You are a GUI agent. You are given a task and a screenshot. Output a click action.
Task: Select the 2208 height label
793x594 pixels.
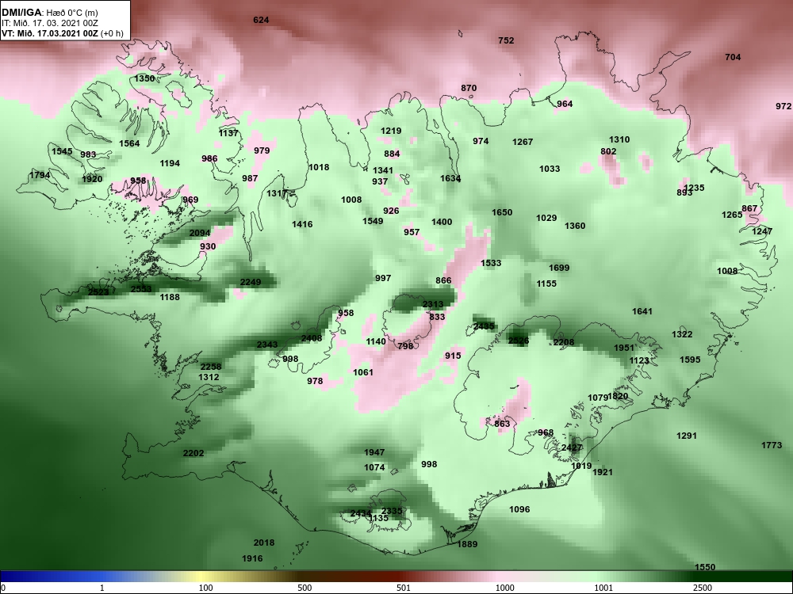point(564,342)
